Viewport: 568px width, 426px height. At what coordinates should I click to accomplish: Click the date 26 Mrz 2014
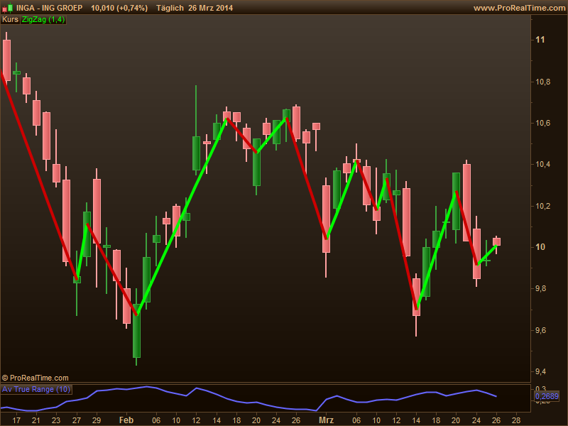(x=210, y=8)
